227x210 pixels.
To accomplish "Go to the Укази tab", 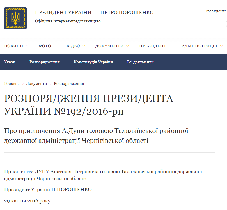I will (10, 62).
